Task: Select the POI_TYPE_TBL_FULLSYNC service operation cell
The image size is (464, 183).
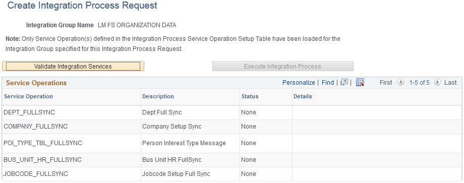Action: (71, 143)
